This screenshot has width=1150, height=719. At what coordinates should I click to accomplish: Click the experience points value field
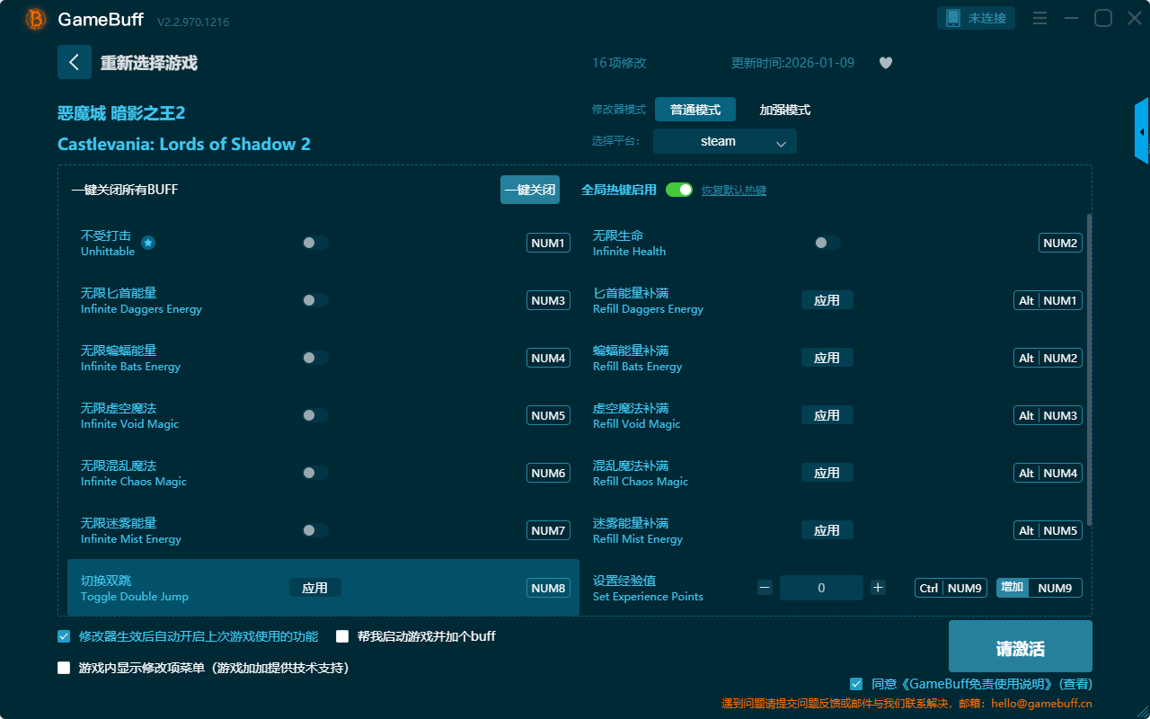(x=821, y=588)
